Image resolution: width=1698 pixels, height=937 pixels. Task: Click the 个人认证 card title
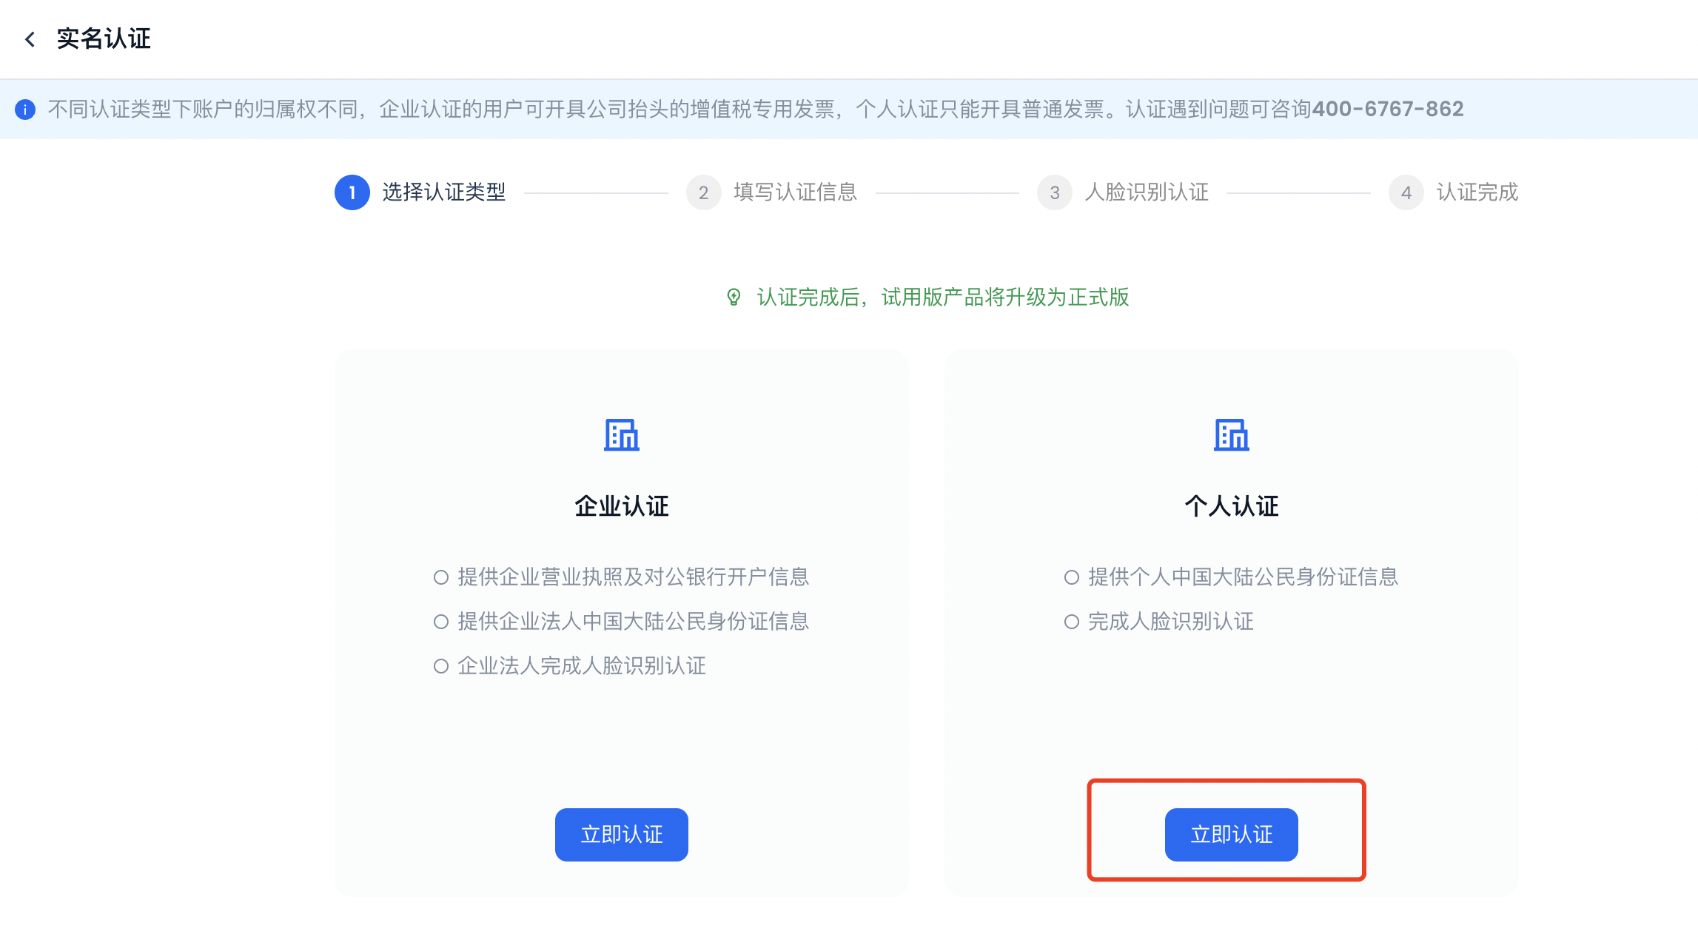click(x=1231, y=506)
